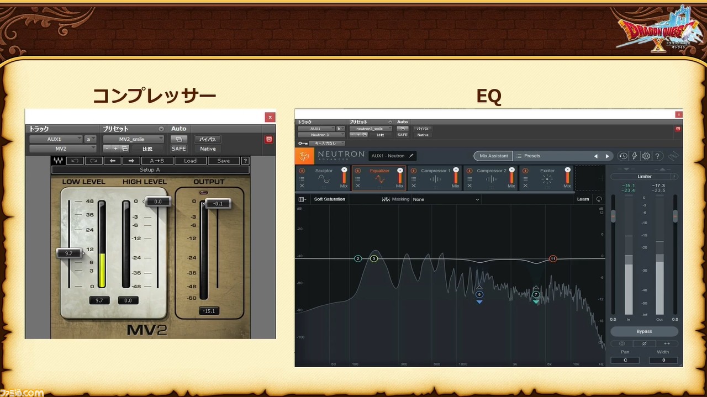Edit Neutron instance name with pencil icon
The height and width of the screenshot is (397, 707).
pyautogui.click(x=411, y=156)
